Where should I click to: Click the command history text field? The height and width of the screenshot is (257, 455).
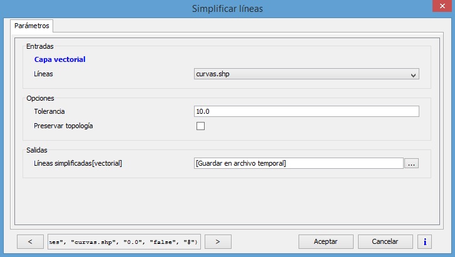click(x=124, y=241)
